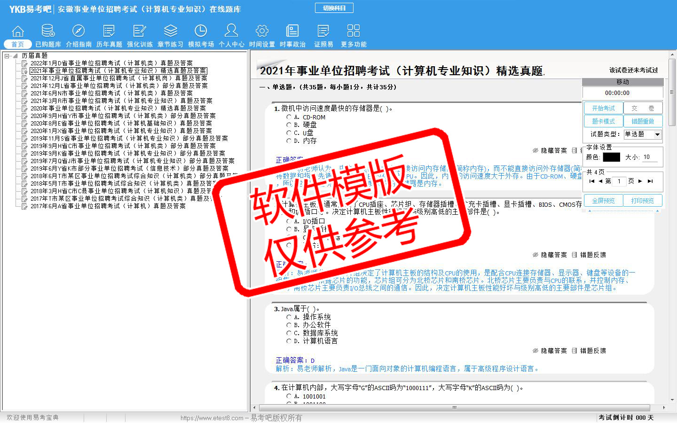Viewport: 677px width, 423px height.
Task: Select option A. CD-ROM for question 1
Action: tap(289, 117)
